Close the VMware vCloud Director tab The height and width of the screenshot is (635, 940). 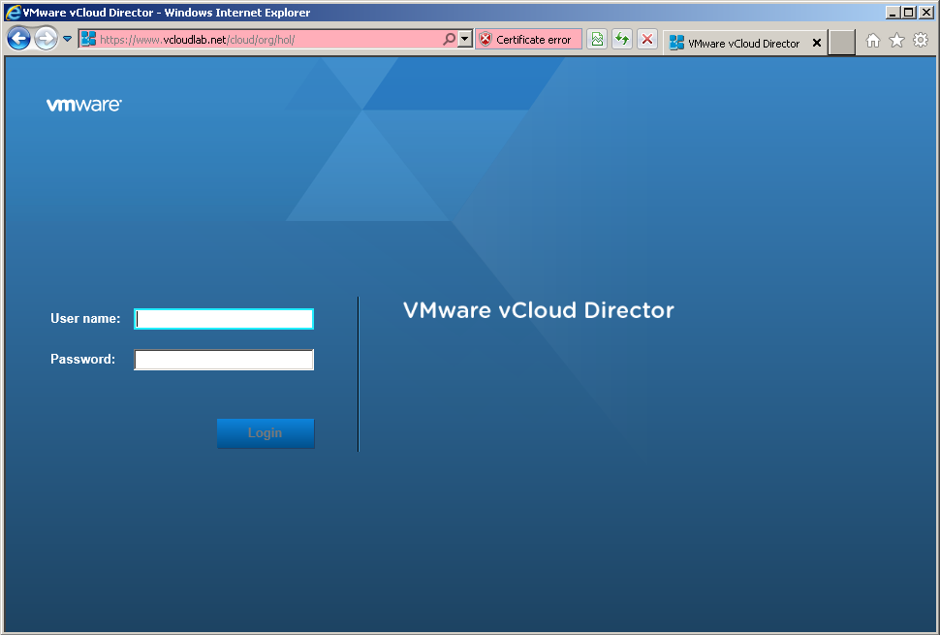[817, 44]
